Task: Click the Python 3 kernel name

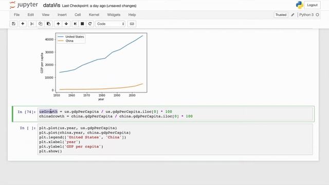Action: 306,15
